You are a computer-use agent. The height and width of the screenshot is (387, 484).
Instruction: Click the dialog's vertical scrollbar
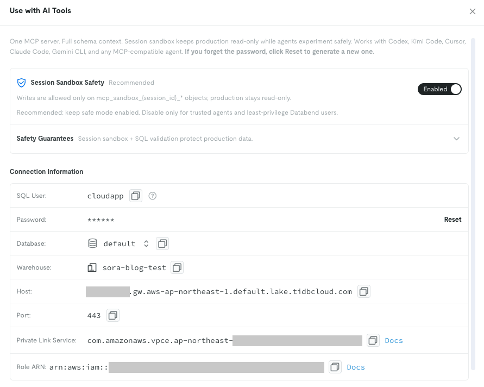473,204
